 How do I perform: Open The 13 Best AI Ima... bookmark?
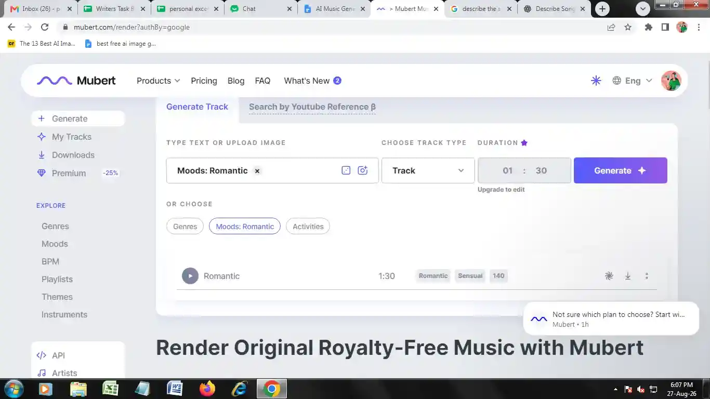42,44
